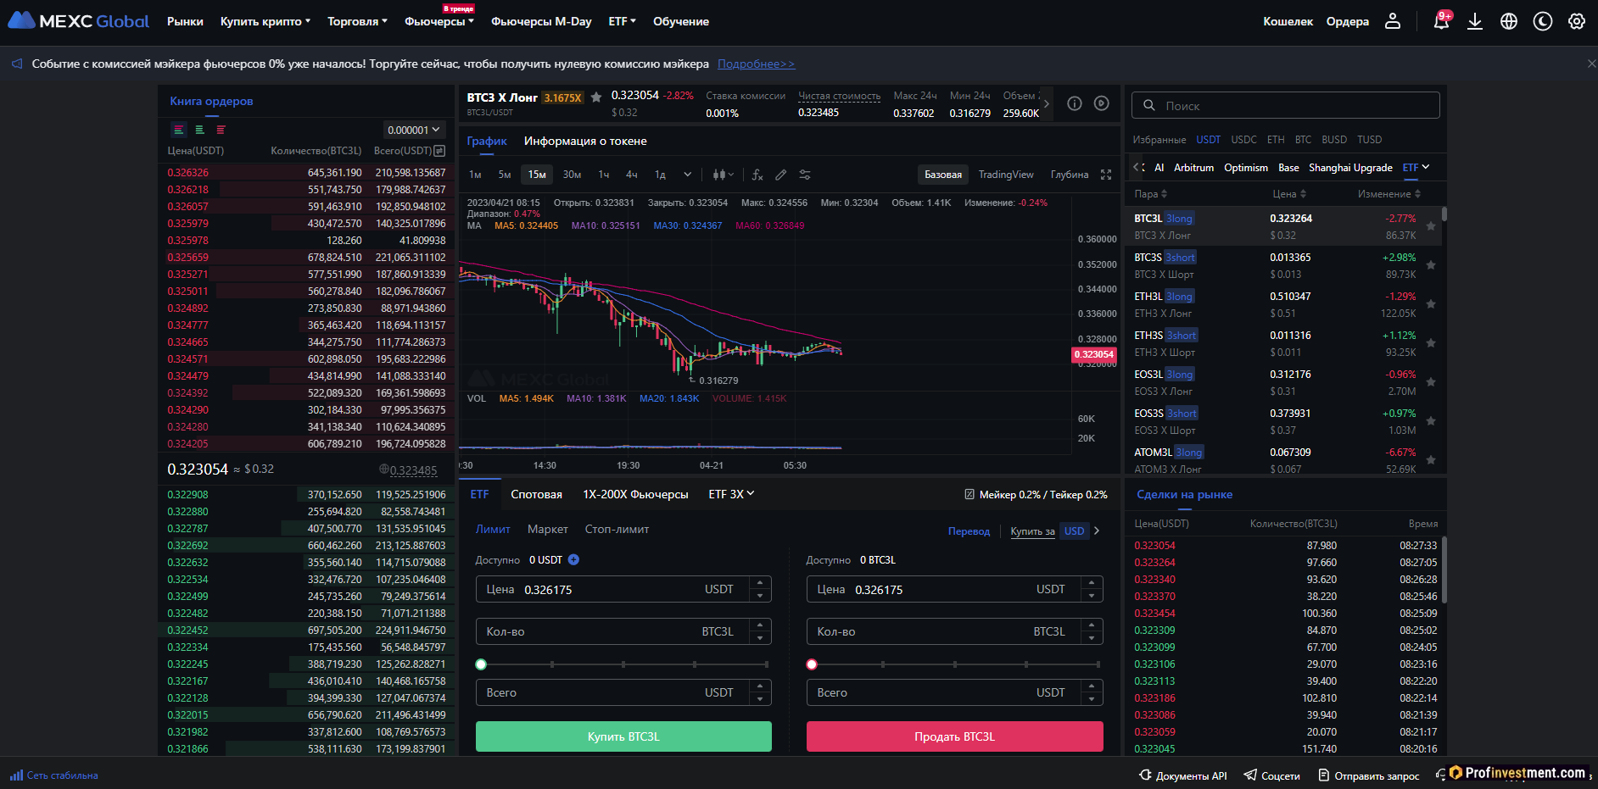Screen dimensions: 1598x789
Task: Open the settings gear icon
Action: [x=1577, y=21]
